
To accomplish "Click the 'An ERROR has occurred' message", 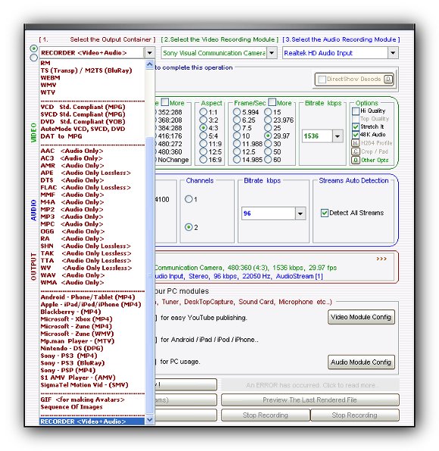I will (x=310, y=385).
